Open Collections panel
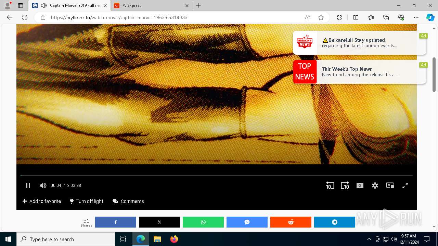Screen dimensions: 438x246 click(386, 17)
